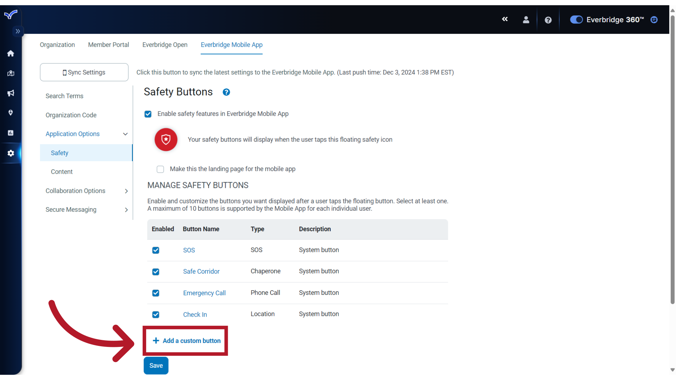Click the Safety Buttons help icon

[226, 92]
